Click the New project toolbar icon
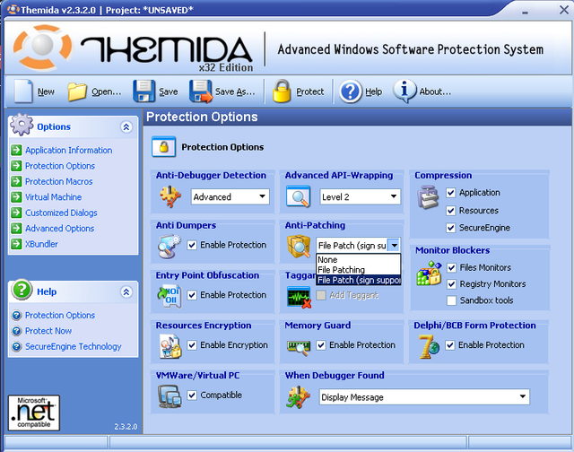The width and height of the screenshot is (574, 452). pyautogui.click(x=23, y=91)
